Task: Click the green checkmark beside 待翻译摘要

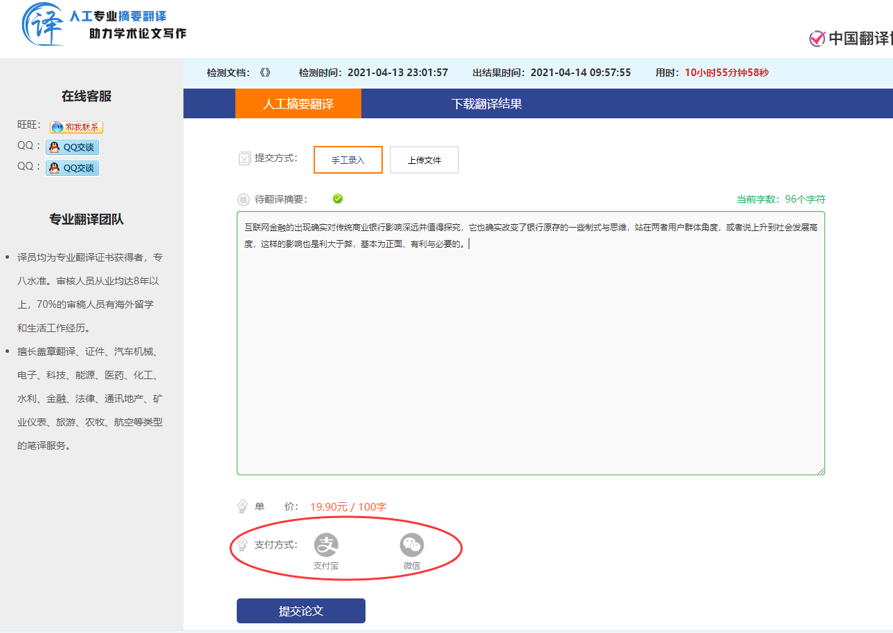Action: pyautogui.click(x=338, y=199)
